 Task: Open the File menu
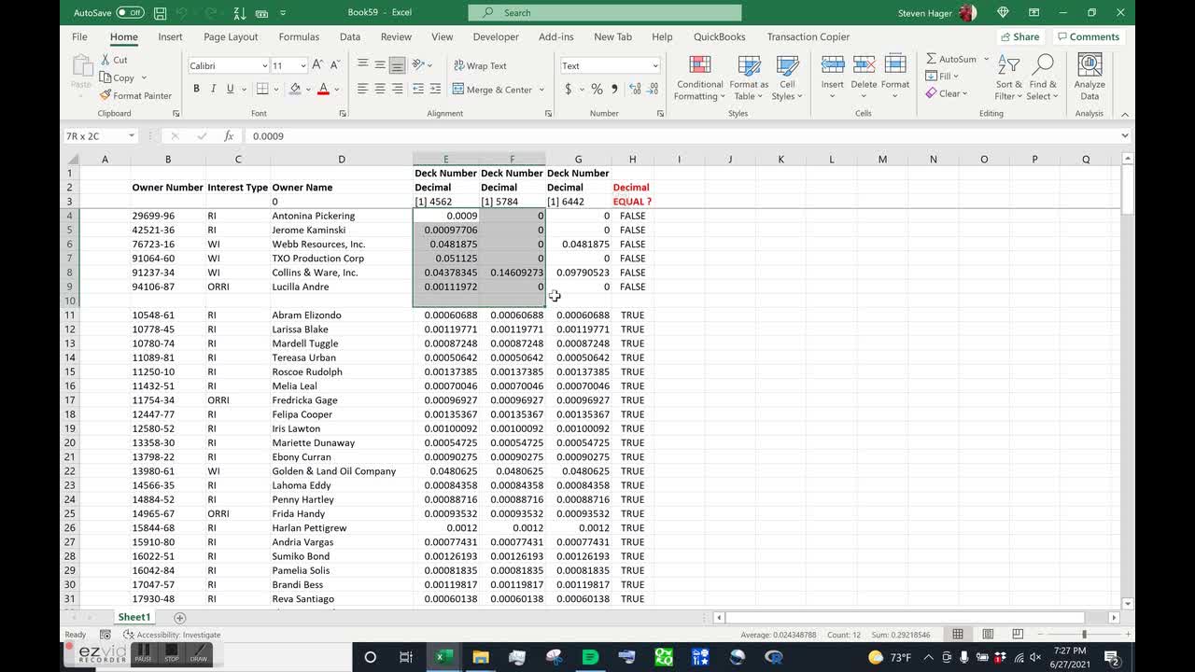tap(79, 37)
